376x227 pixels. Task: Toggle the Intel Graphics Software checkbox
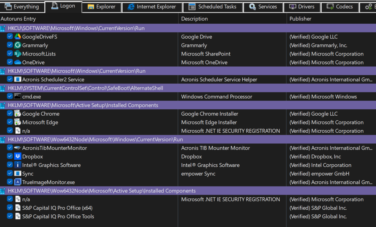click(x=10, y=165)
